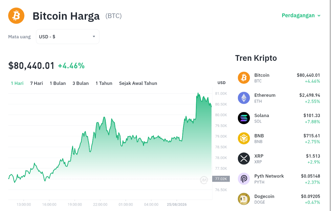This screenshot has height=211, width=331.
Task: Click the Pyth Network icon
Action: point(244,179)
